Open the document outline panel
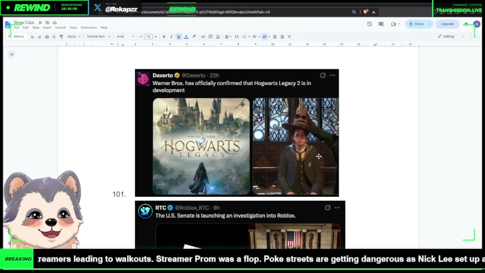The height and width of the screenshot is (273, 485). pyautogui.click(x=12, y=55)
